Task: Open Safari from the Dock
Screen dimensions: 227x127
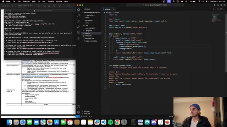Action: coord(23,122)
